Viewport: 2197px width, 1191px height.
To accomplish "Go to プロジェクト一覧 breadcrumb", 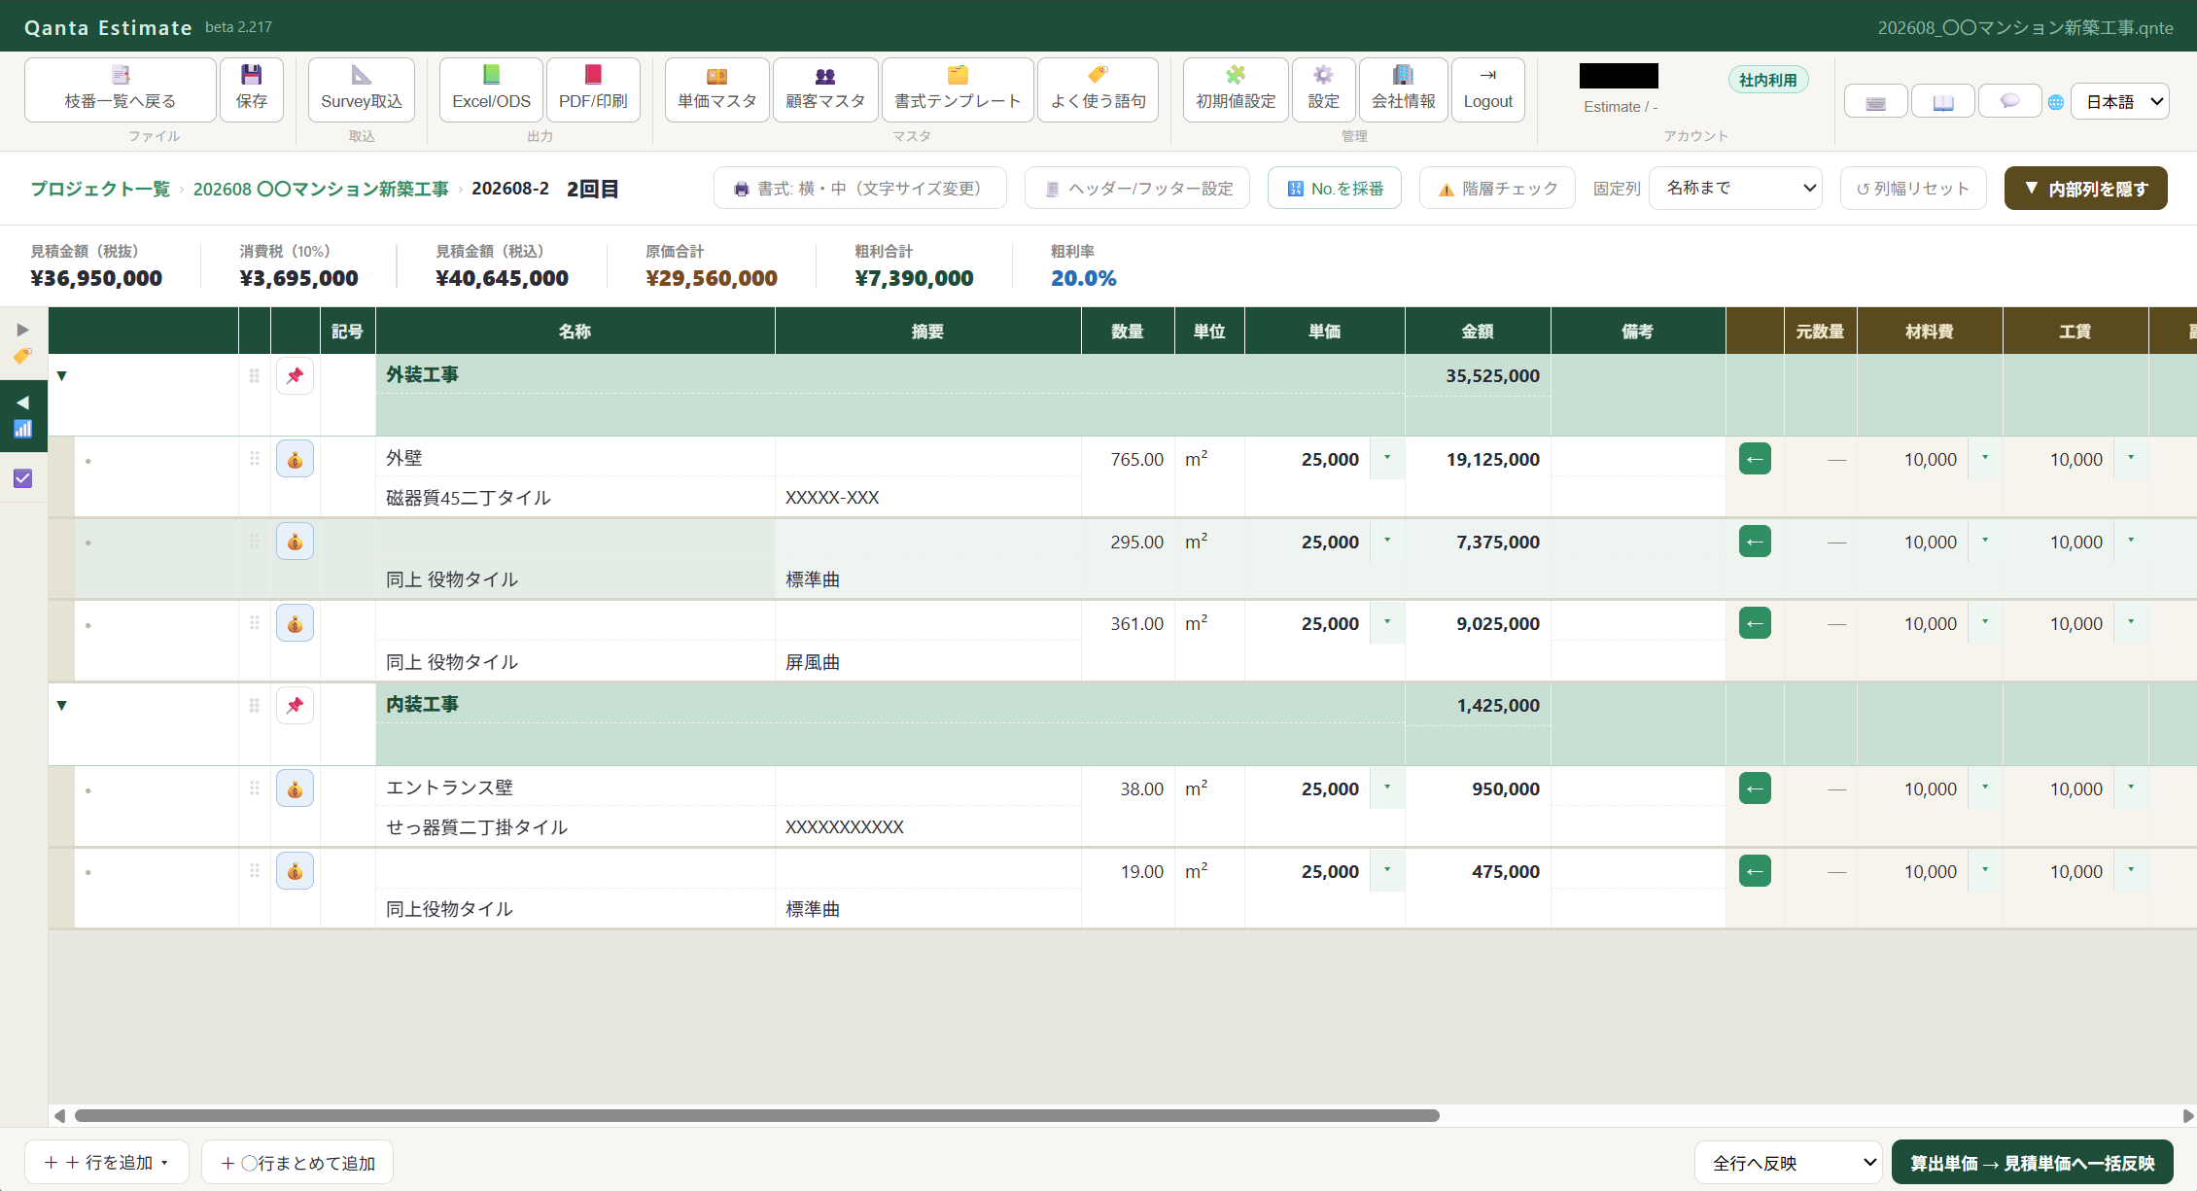I will click(x=100, y=189).
